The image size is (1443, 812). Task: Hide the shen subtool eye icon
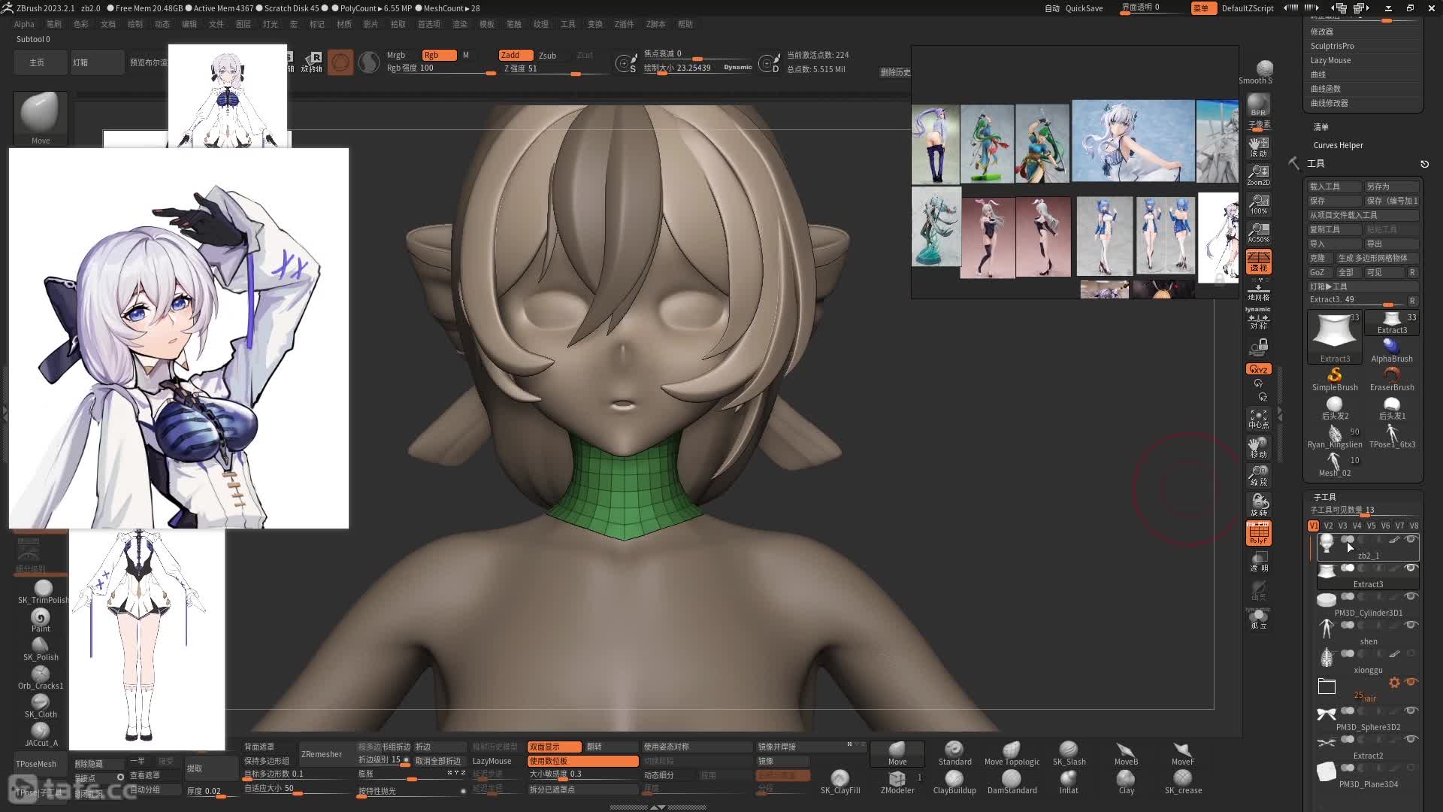click(x=1411, y=625)
